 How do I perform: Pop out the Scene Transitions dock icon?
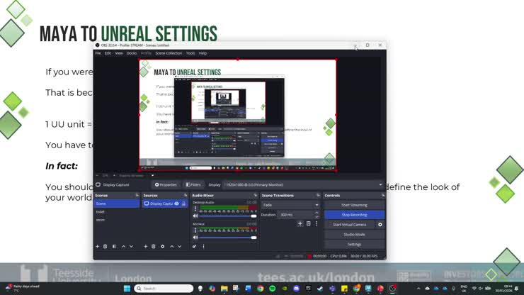(x=318, y=195)
